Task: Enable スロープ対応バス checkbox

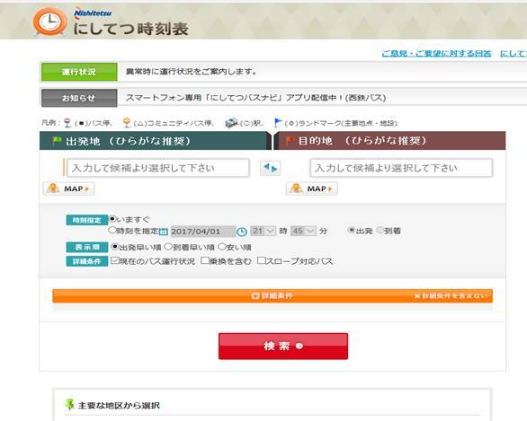Action: tap(261, 260)
